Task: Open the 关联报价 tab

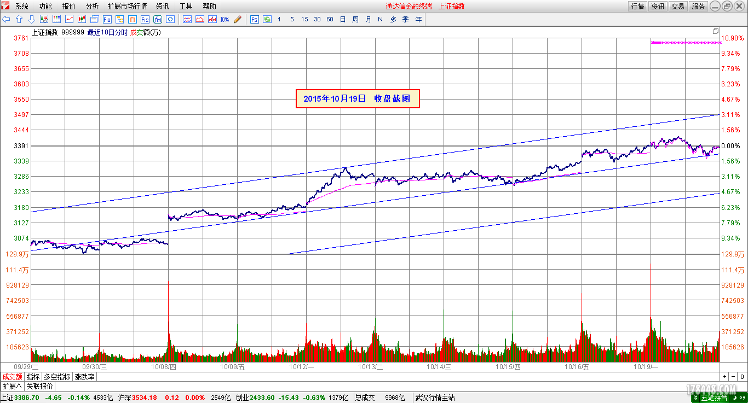Action: pos(40,386)
